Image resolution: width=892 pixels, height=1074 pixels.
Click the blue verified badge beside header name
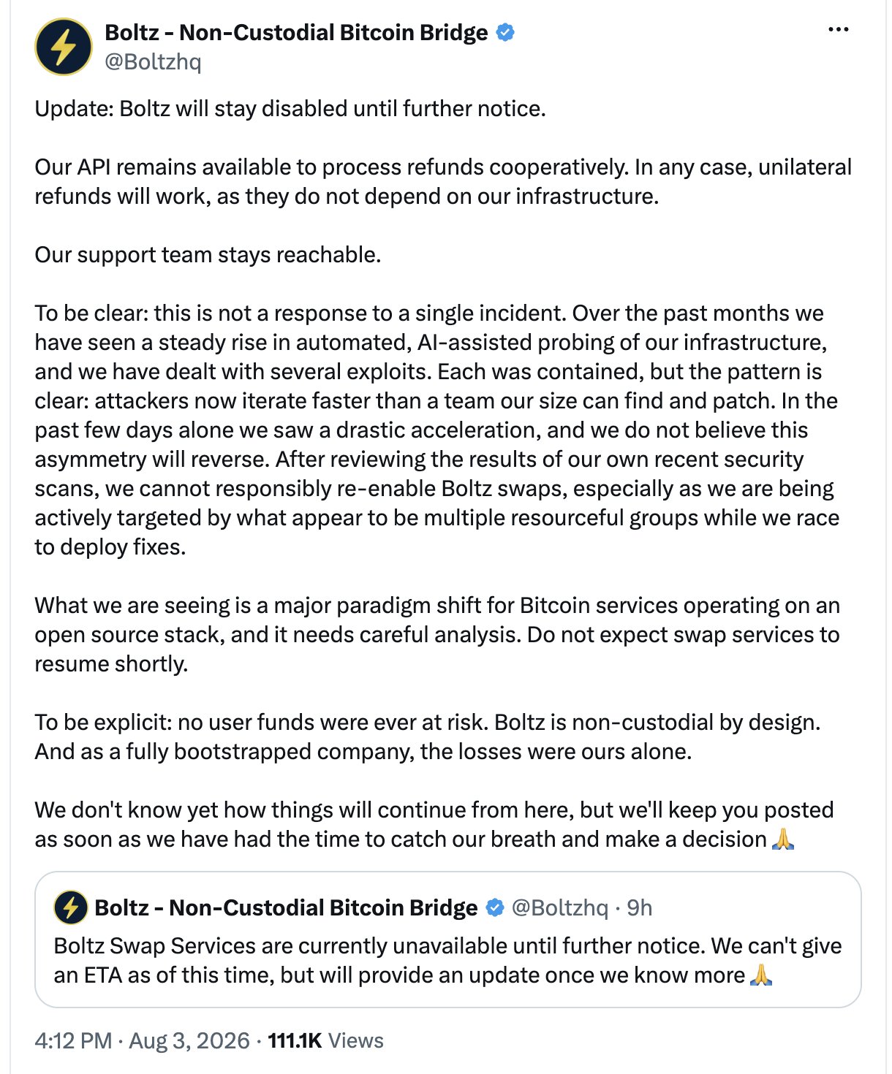(505, 32)
